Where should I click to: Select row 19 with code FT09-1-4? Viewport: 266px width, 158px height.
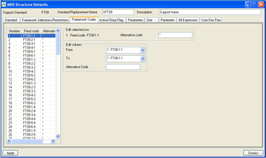click(x=31, y=107)
